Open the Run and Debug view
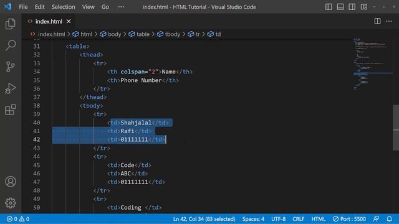The image size is (399, 224). coord(11,88)
